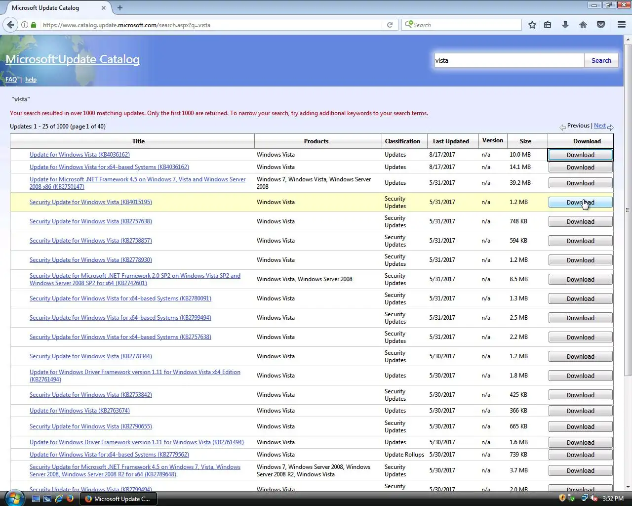Image resolution: width=632 pixels, height=506 pixels.
Task: Open the Firefox hamburger menu
Action: tap(622, 25)
